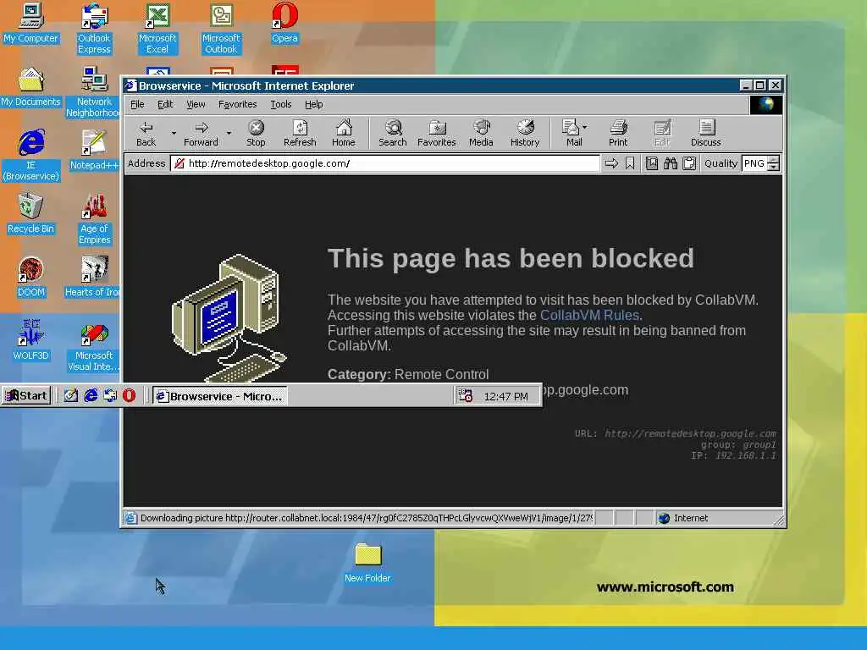Select the My Computer desktop icon
This screenshot has width=867, height=650.
[30, 23]
